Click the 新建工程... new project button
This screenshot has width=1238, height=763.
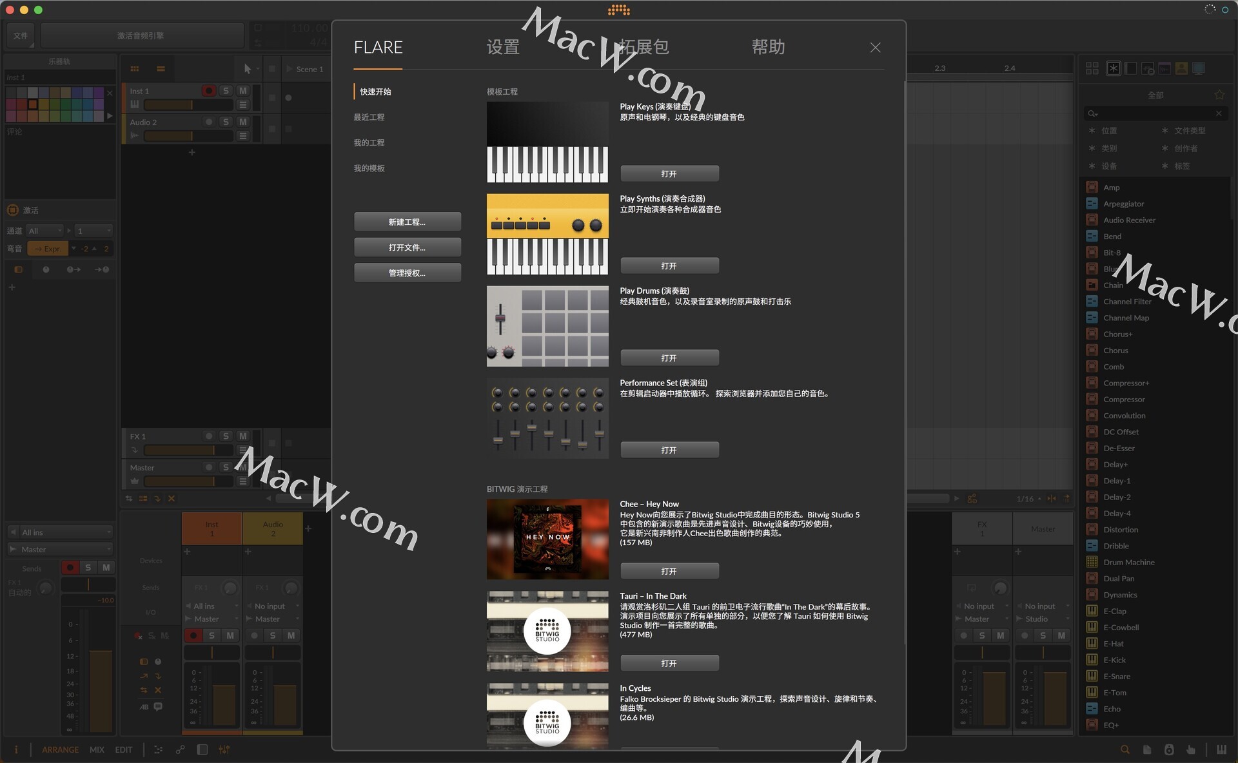408,222
